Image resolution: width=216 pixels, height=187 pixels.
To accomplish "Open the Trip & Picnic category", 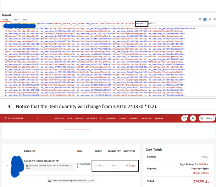I will pos(146,118).
